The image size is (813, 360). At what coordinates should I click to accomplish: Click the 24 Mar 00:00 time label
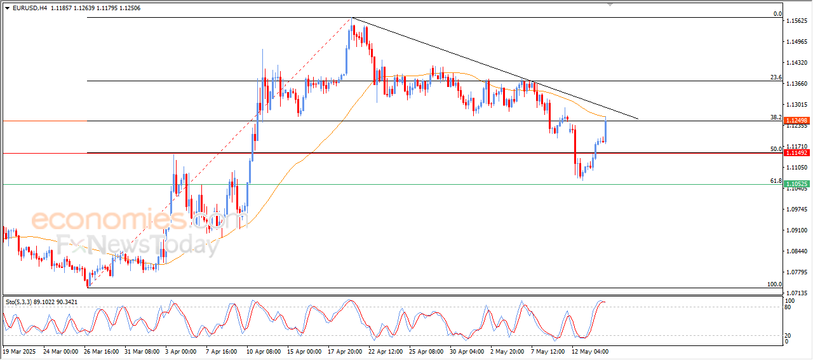coord(60,350)
